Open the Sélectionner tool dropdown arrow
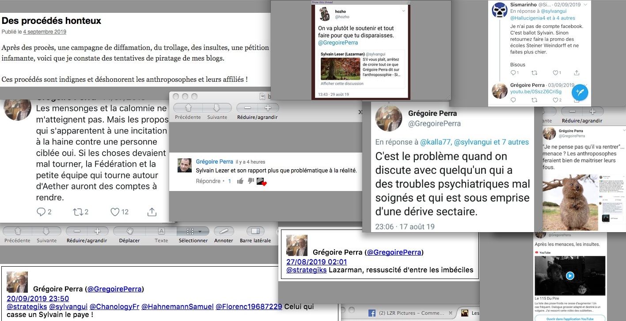 pyautogui.click(x=200, y=231)
